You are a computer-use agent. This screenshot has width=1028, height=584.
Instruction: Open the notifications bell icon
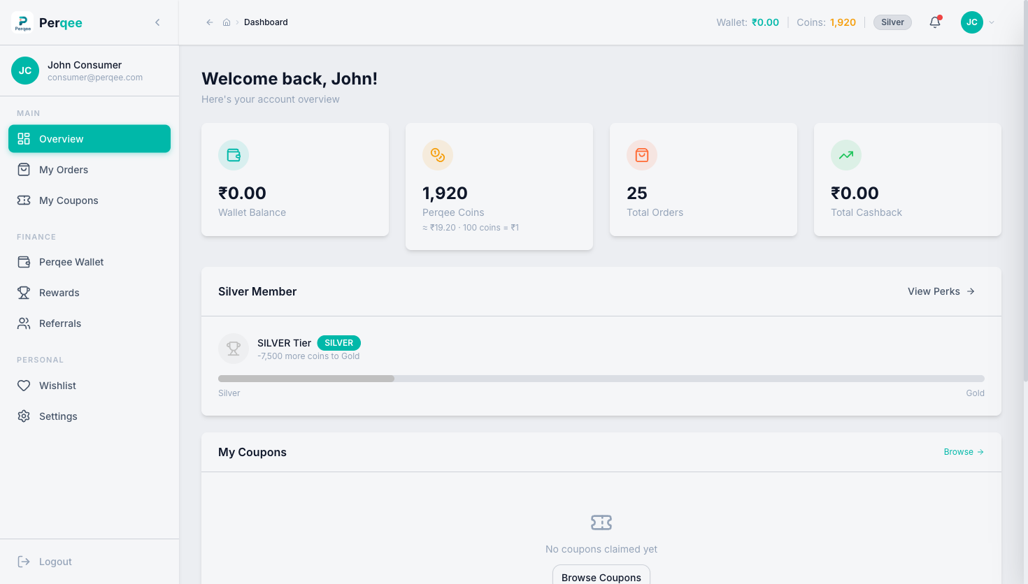point(935,22)
